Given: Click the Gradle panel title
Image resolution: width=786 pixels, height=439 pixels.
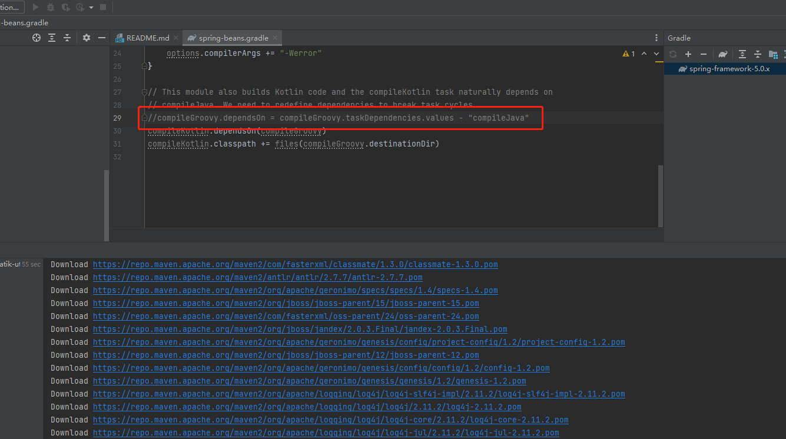Looking at the screenshot, I should [679, 38].
